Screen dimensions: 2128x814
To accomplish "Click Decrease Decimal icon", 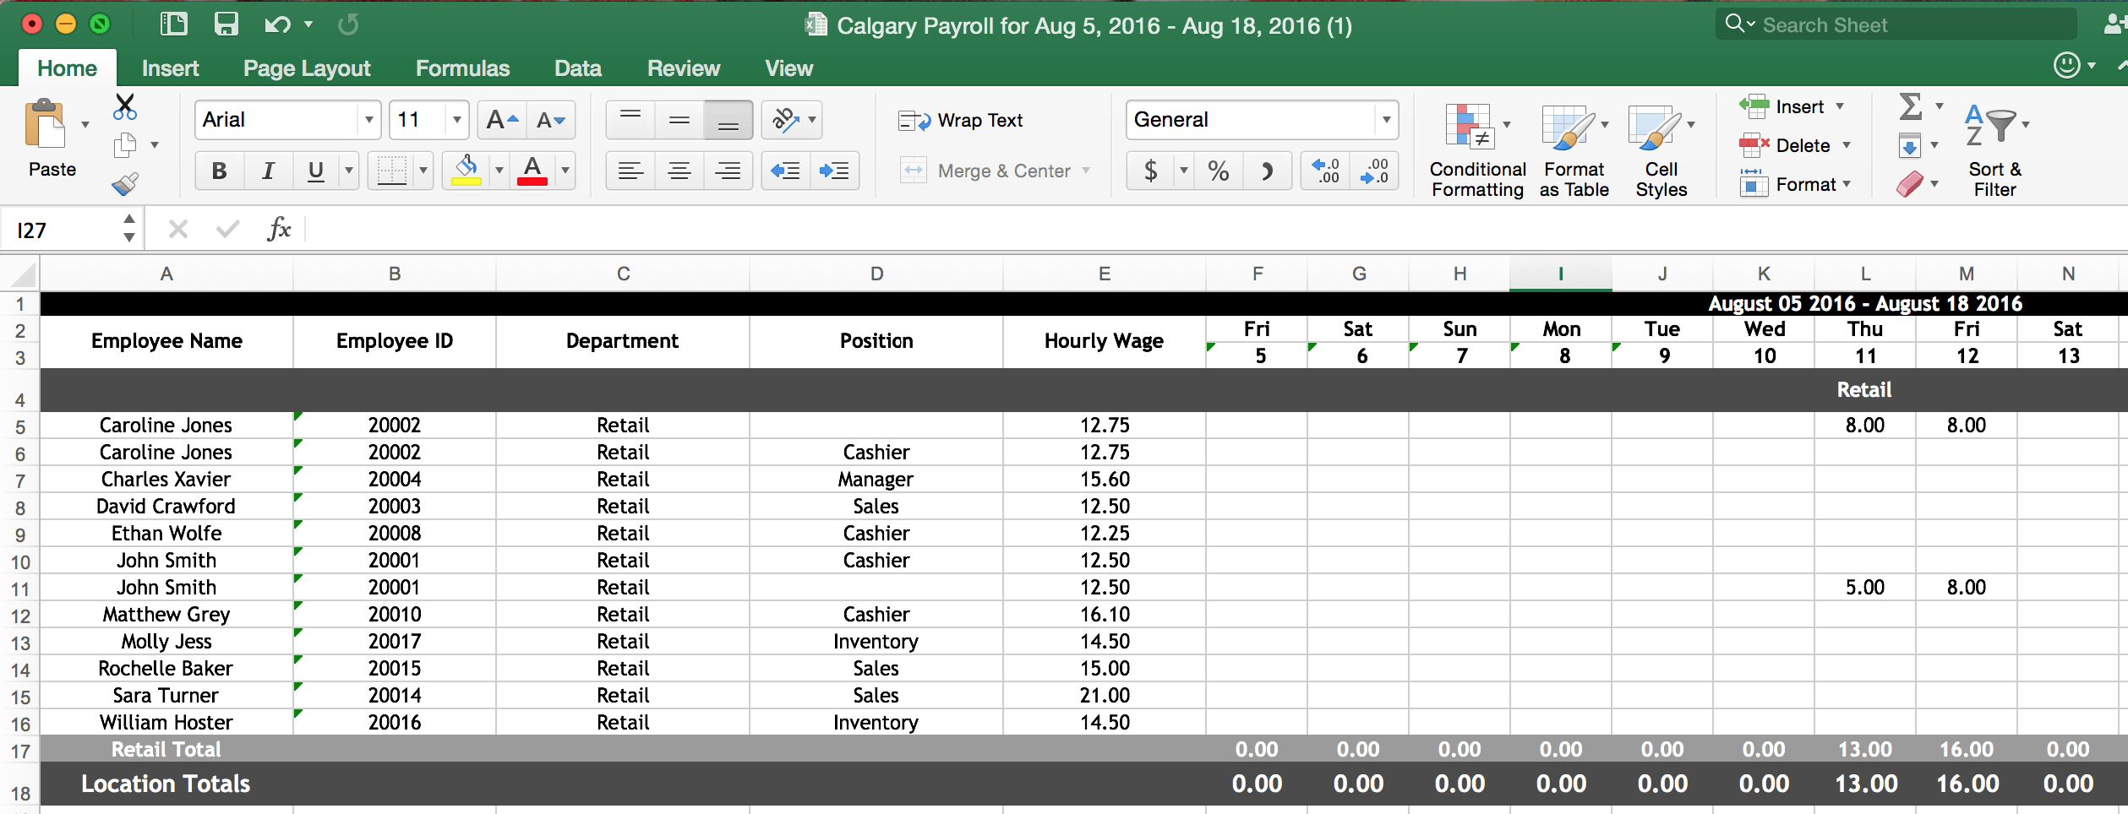I will coord(1374,171).
